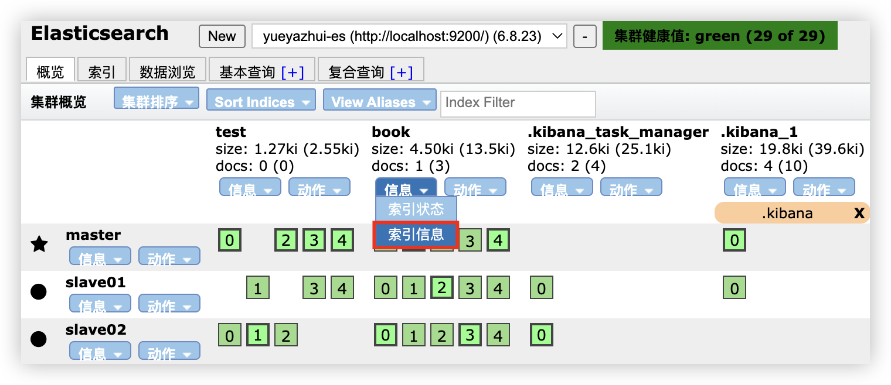
Task: Open 信息 dropdown for .kibana_1 index
Action: 755,187
